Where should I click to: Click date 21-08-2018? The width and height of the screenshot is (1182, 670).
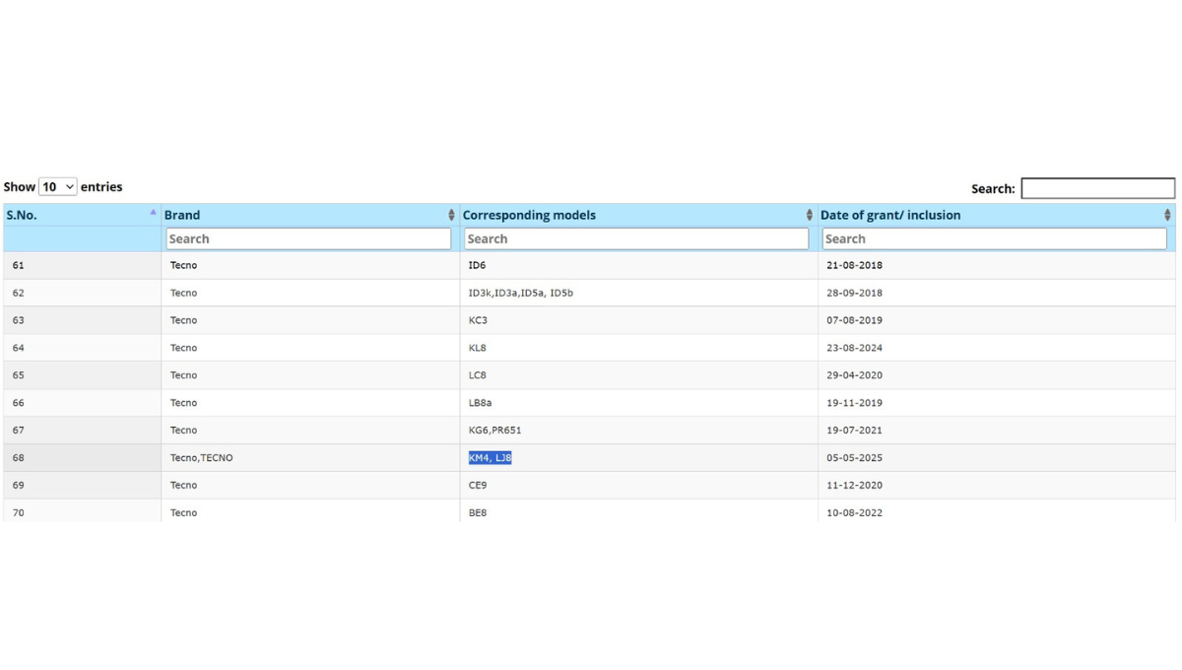855,265
